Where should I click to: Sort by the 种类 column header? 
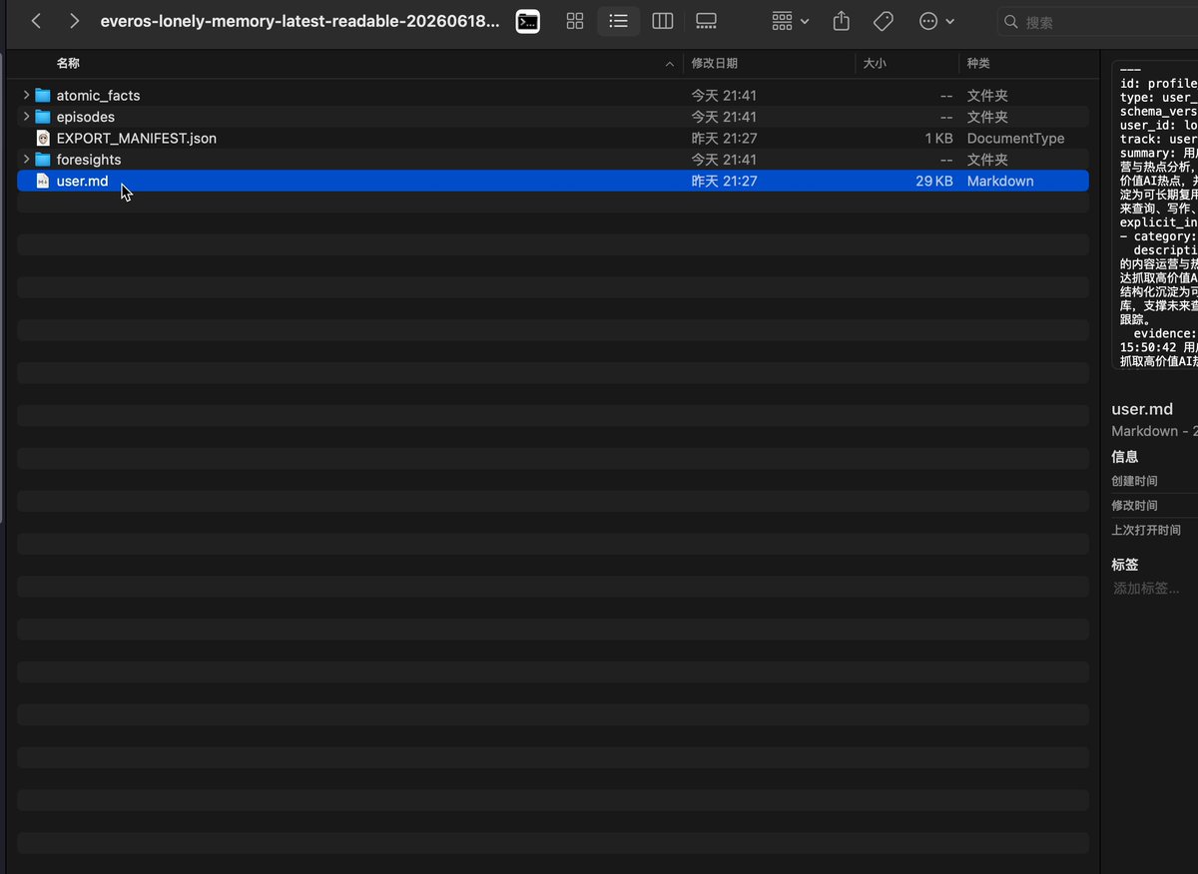(x=978, y=63)
